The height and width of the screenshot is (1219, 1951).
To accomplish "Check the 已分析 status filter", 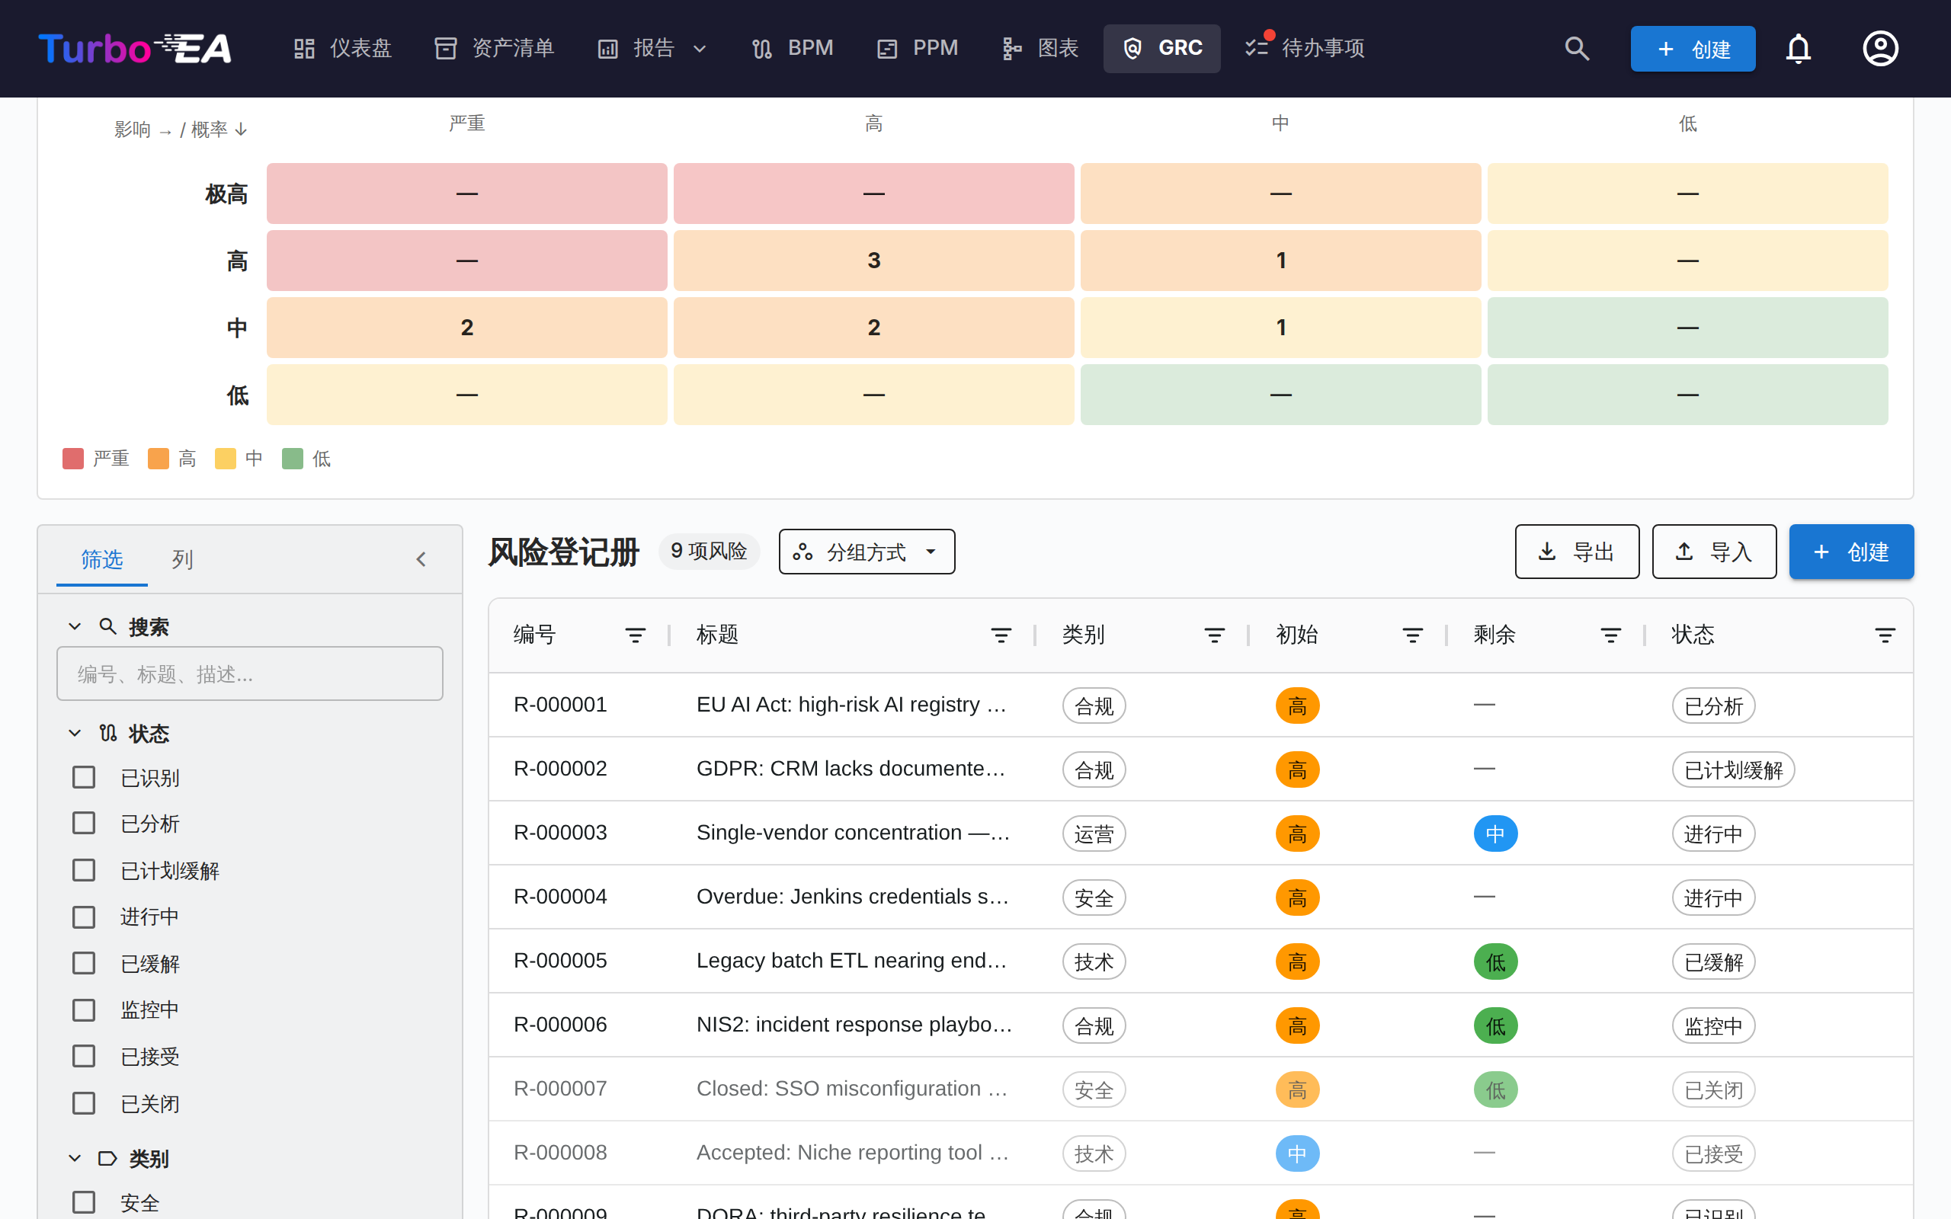I will click(84, 823).
